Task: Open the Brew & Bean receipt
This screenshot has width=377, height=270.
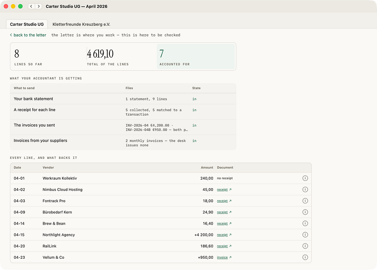Action: 224,223
